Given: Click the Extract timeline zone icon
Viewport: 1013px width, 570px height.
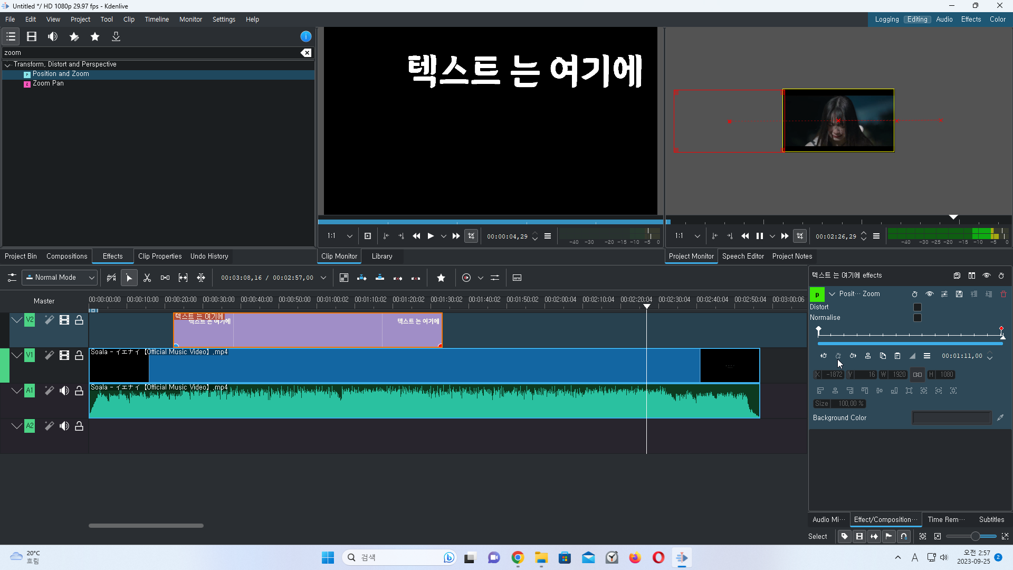Looking at the screenshot, I should [398, 278].
